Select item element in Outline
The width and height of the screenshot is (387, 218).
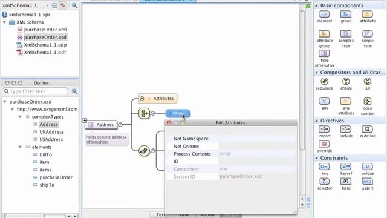click(x=44, y=162)
